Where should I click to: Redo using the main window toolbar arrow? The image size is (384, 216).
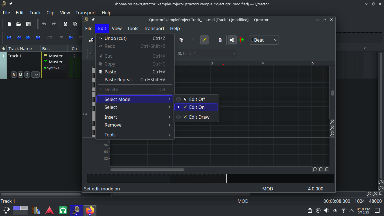tap(53, 24)
